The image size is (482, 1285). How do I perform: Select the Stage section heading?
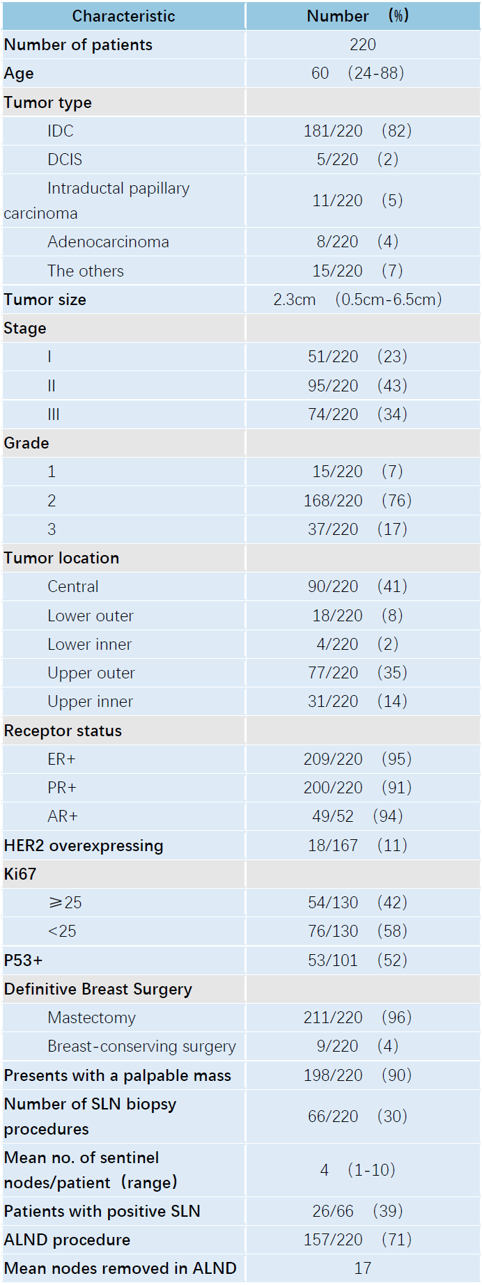pyautogui.click(x=25, y=328)
